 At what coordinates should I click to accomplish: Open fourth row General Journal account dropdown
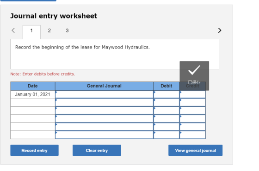[104, 118]
